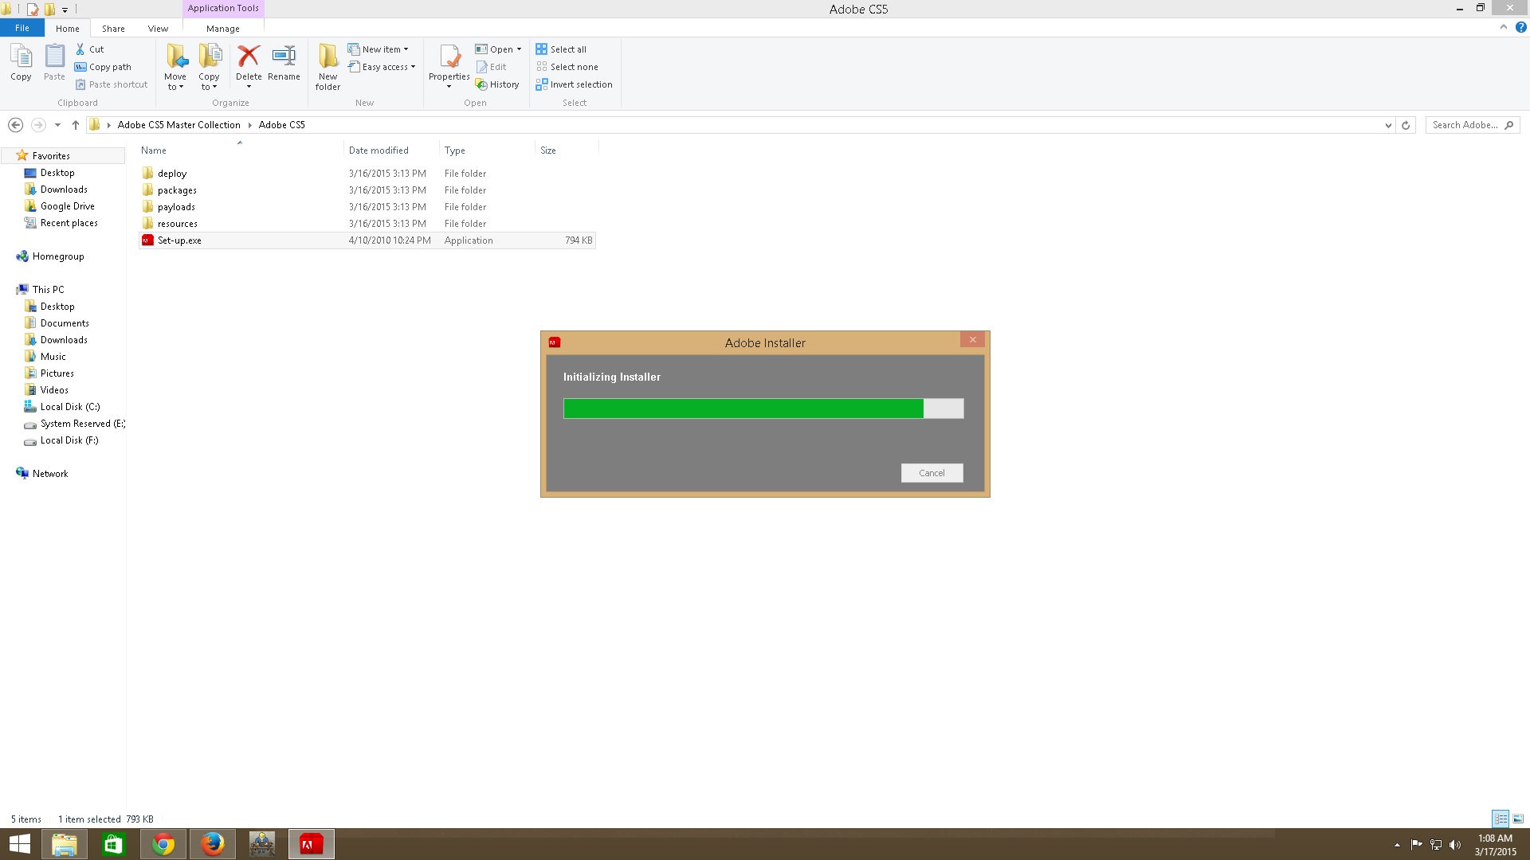The height and width of the screenshot is (860, 1530).
Task: Click the Forward navigation arrow
Action: coord(38,125)
